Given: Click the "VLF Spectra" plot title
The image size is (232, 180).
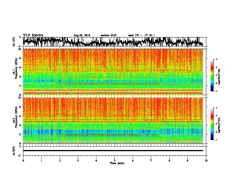Looking at the screenshot, I should click(33, 35).
